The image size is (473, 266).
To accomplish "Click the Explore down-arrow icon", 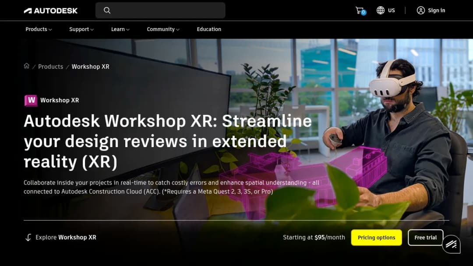I will [x=28, y=238].
